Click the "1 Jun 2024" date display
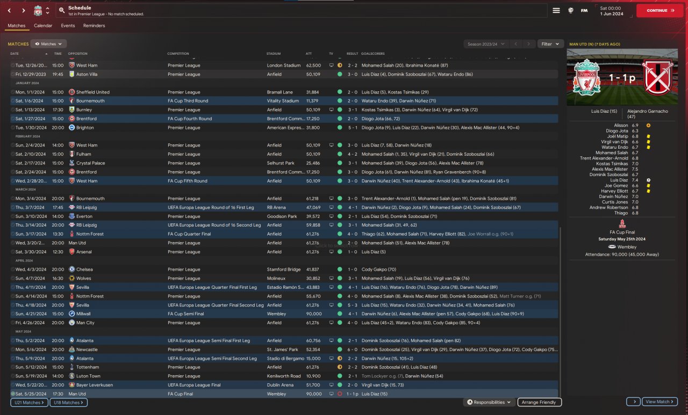The image size is (688, 415). (x=612, y=13)
